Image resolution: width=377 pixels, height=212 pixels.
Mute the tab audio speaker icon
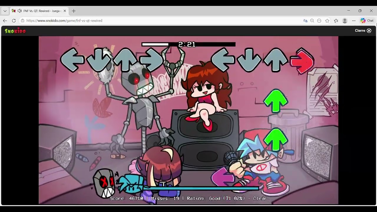pyautogui.click(x=19, y=11)
